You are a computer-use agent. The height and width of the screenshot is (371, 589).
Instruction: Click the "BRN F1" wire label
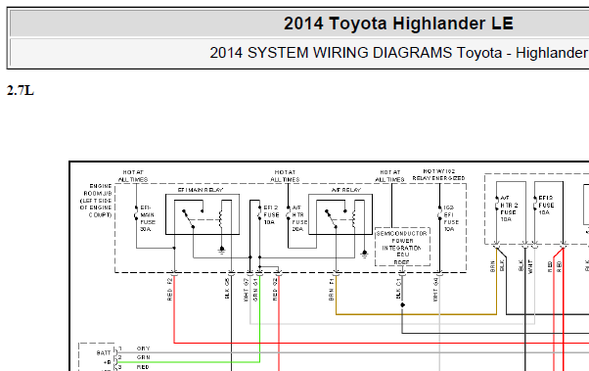332,289
